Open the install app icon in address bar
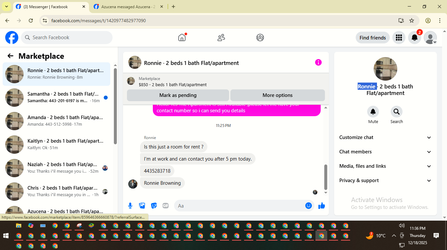This screenshot has width=447, height=250. [x=401, y=21]
